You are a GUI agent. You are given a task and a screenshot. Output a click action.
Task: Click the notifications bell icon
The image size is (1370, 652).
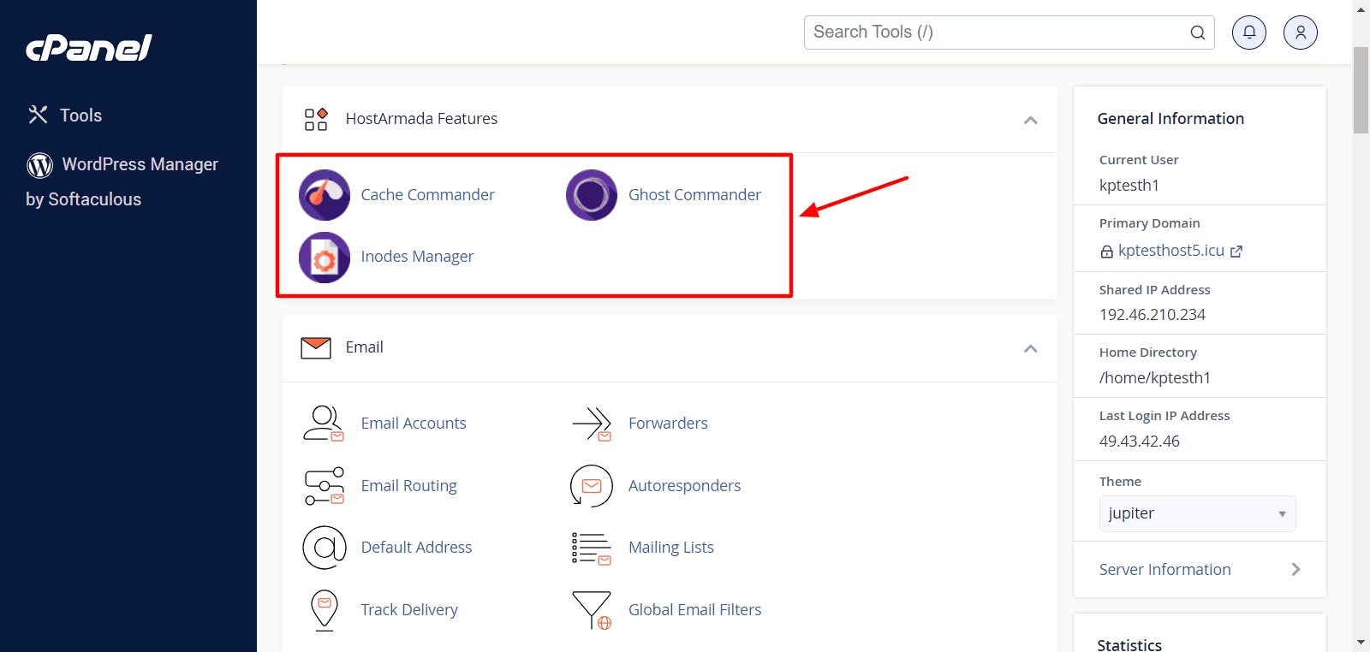coord(1248,33)
